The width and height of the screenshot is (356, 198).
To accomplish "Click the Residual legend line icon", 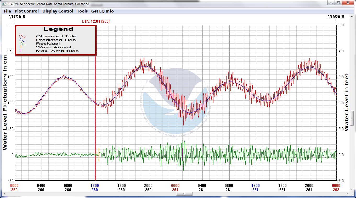I will (21, 44).
